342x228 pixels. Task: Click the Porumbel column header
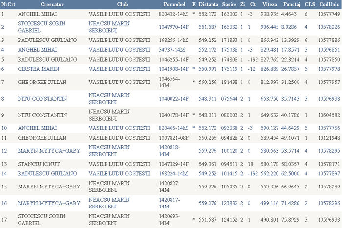click(173, 4)
